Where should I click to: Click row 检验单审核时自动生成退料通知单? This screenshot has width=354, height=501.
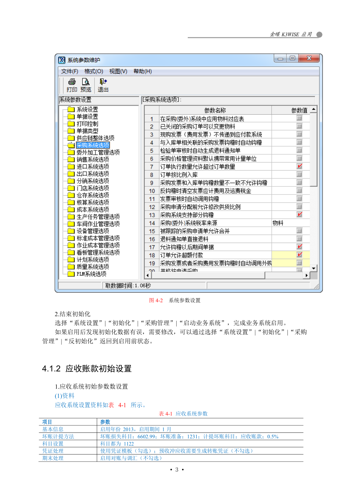(227, 151)
